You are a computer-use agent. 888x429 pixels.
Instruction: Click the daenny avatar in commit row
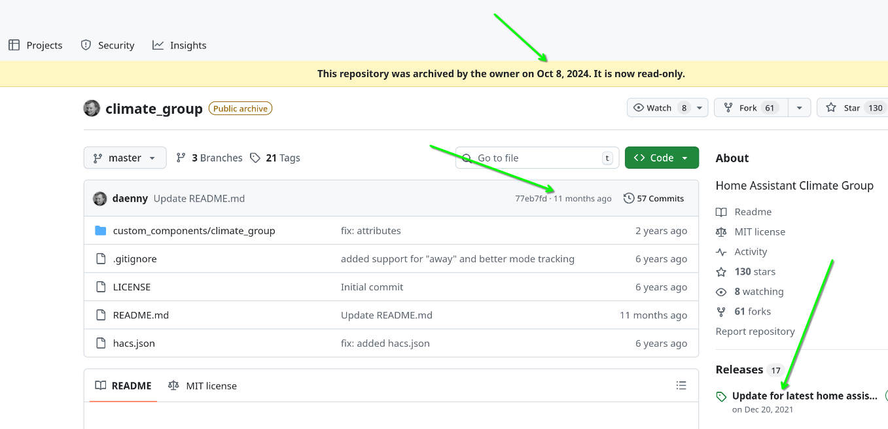pyautogui.click(x=100, y=199)
